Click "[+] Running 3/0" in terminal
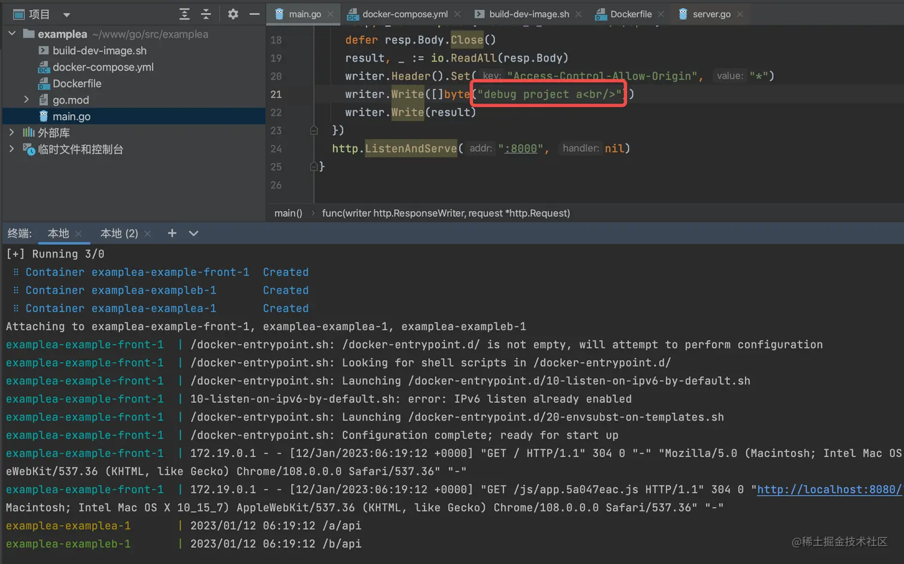Image resolution: width=904 pixels, height=564 pixels. click(x=55, y=254)
